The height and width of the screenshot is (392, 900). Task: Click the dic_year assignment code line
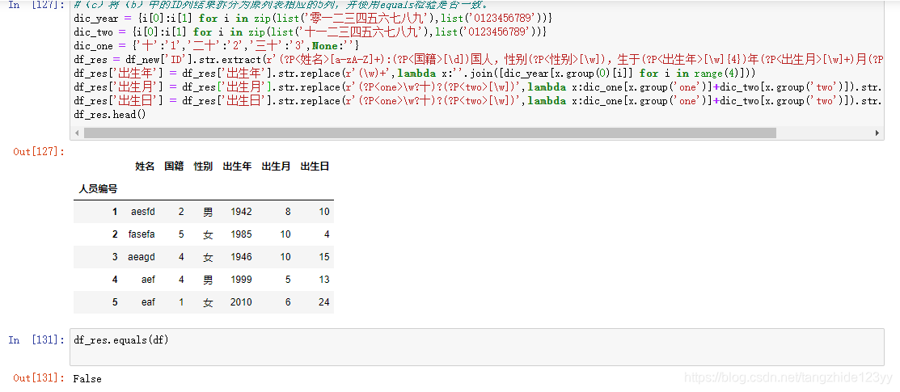point(314,19)
